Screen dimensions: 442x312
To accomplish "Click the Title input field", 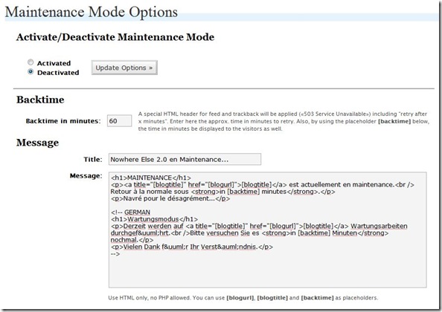I will 185,159.
